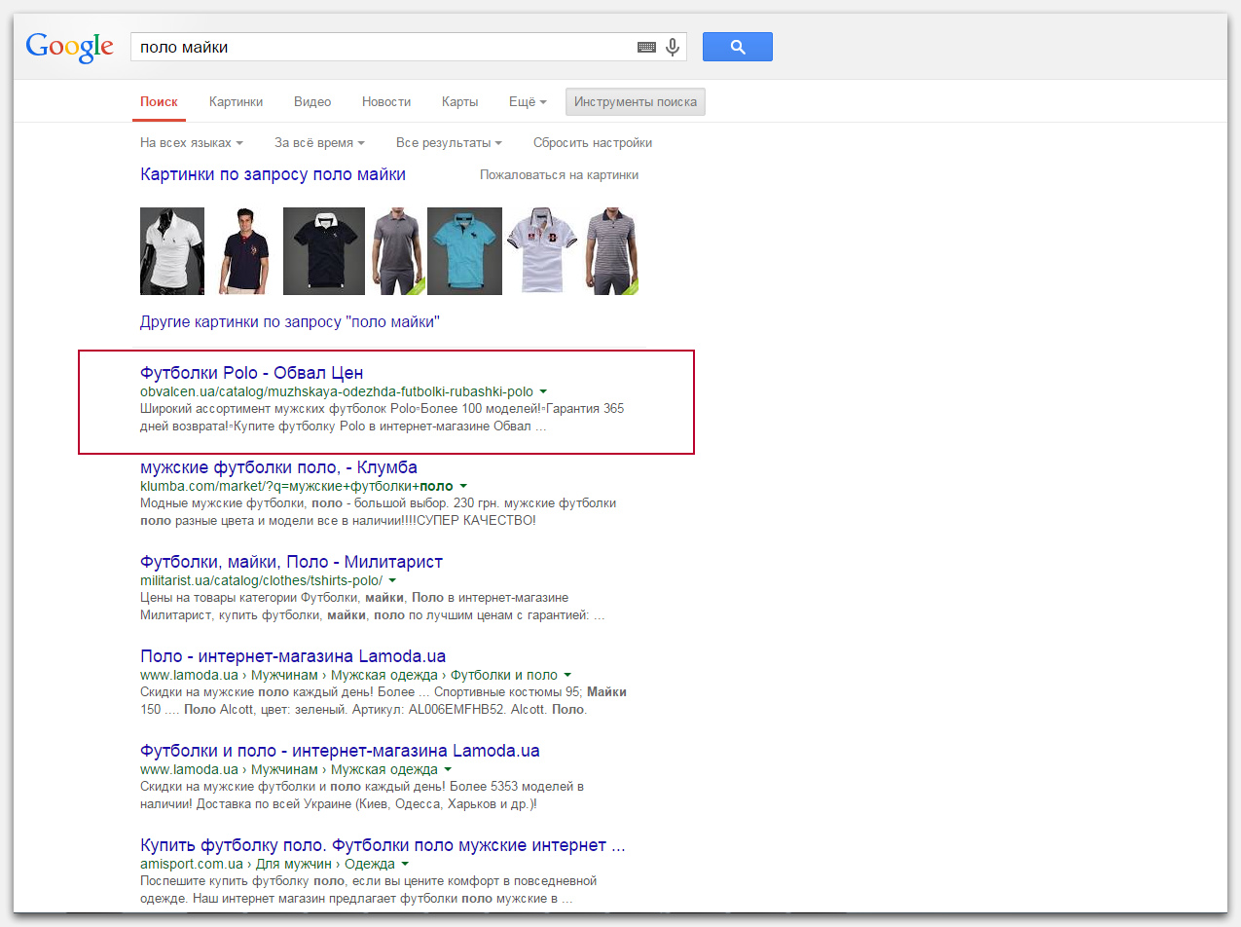Open the Новости tab

click(x=386, y=101)
